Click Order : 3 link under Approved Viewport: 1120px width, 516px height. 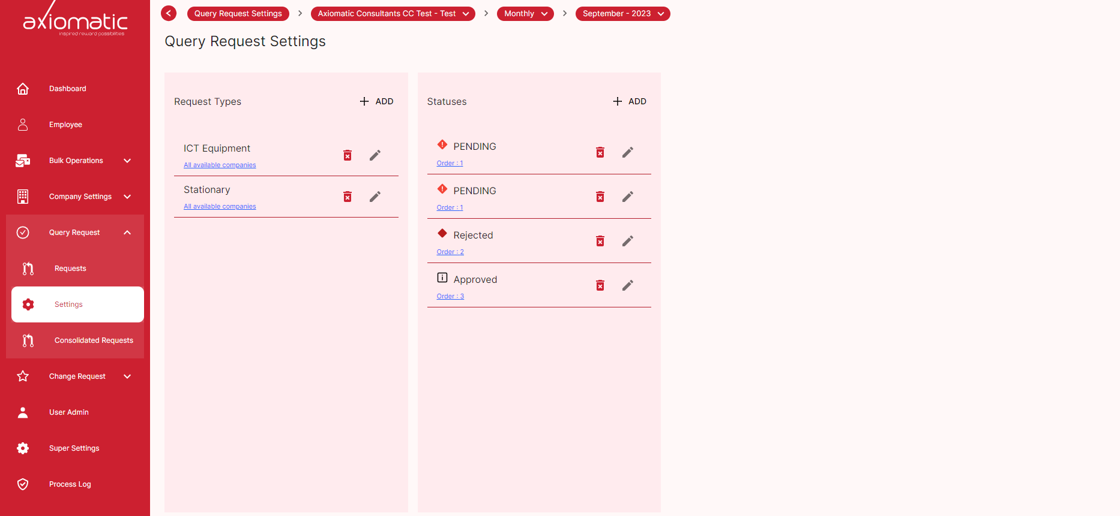[x=450, y=296]
